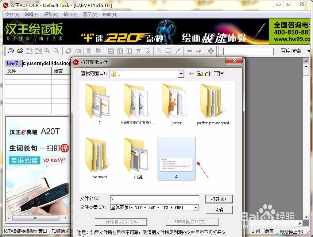Click the 汉王e典笔 A20T advertisement
Image resolution: width=313 pixels, height=237 pixels.
click(x=38, y=166)
